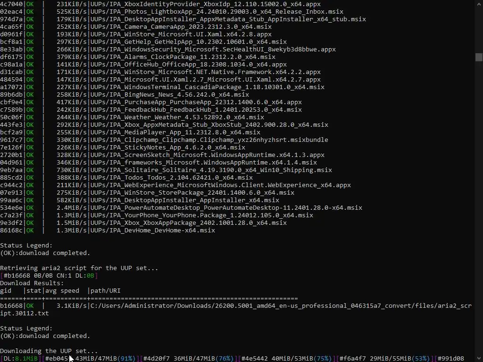The width and height of the screenshot is (483, 362).
Task: Click the StickyNotes_App_4.6.2.0 path
Action: [x=168, y=148]
